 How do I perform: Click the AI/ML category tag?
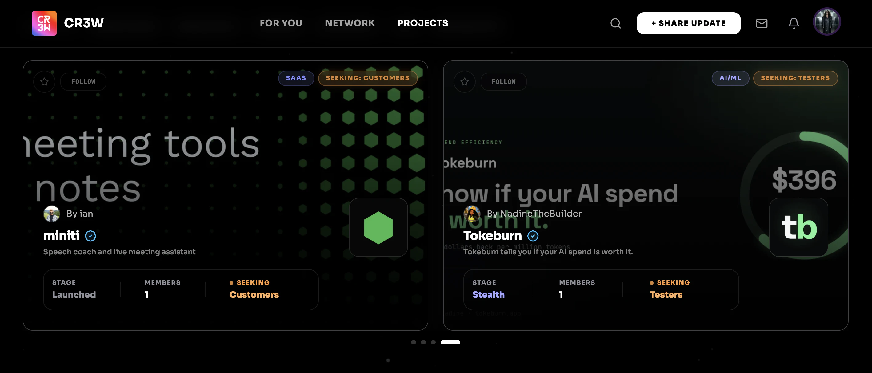coord(730,78)
